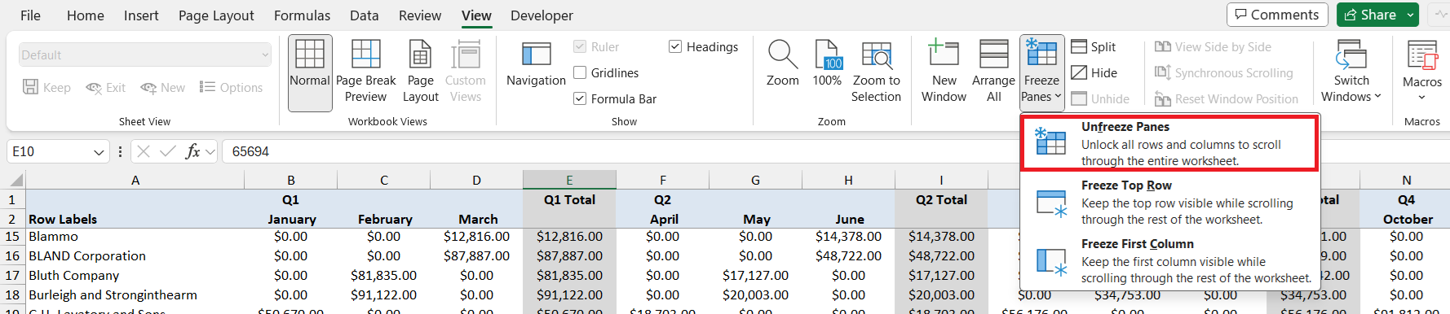Expand the function dropdown beside fx
The height and width of the screenshot is (314, 1450).
click(210, 152)
